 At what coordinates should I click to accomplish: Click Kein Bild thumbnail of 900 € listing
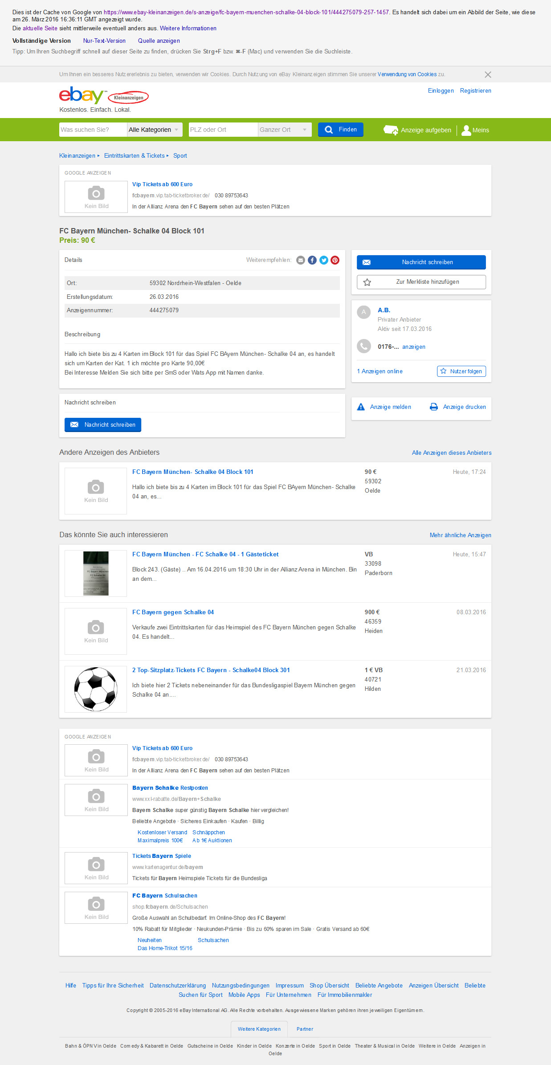tap(96, 631)
